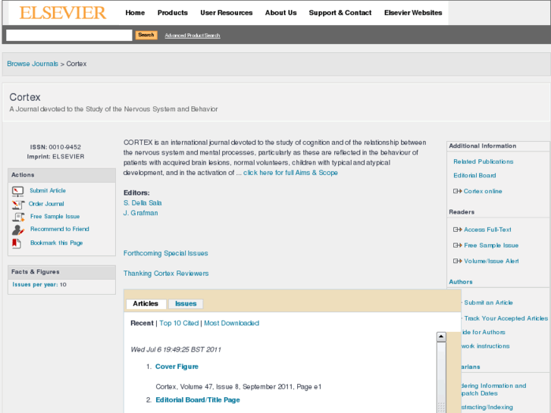Open the Elsevier Websites menu
The image size is (551, 413).
(x=413, y=13)
